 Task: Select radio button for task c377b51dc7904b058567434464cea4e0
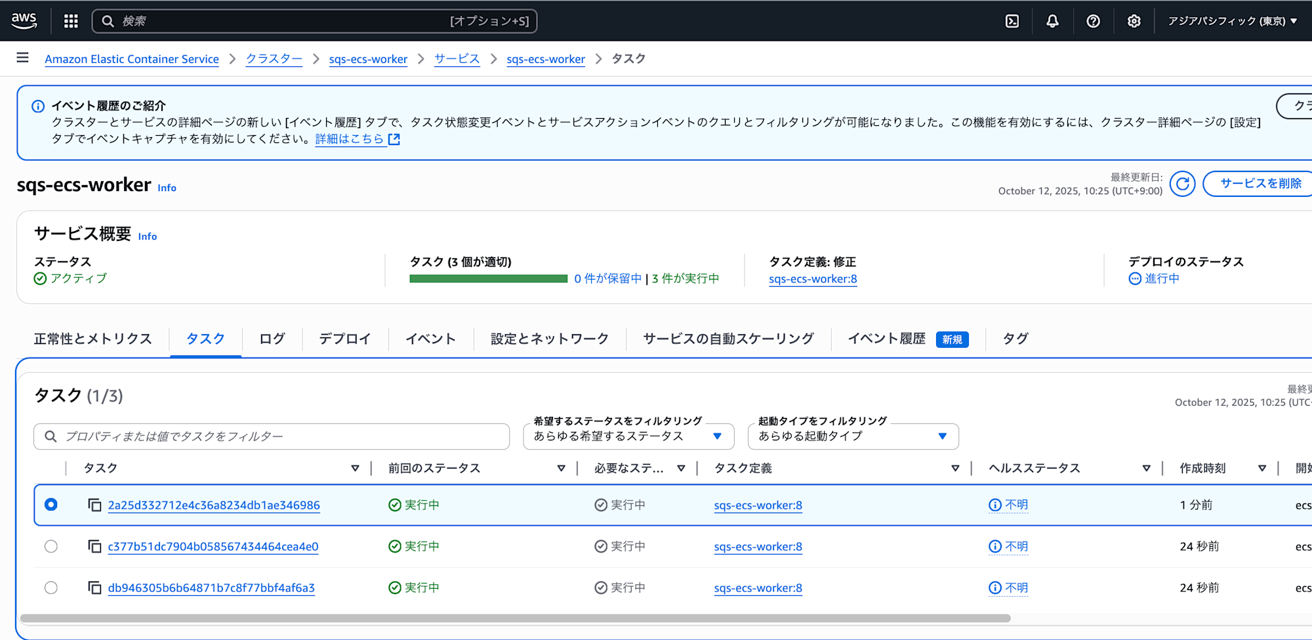(51, 546)
